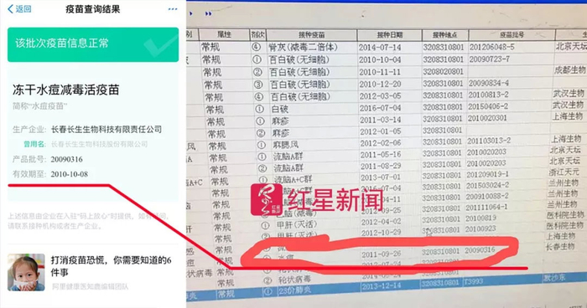587x308 pixels.
Task: Select phone product batch number 20090316
Action: pos(66,159)
